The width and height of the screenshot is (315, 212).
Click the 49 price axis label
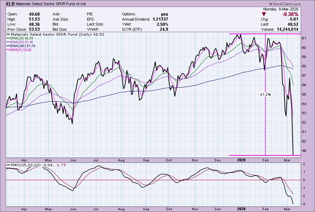[304, 151]
